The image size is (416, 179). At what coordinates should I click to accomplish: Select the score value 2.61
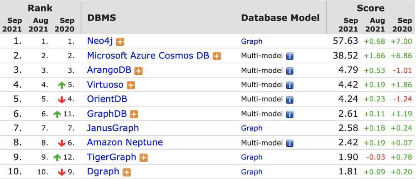(x=348, y=114)
